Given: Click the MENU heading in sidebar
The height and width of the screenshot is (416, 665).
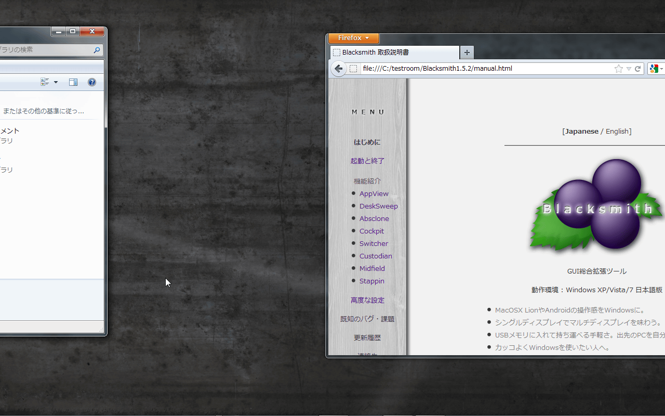Looking at the screenshot, I should tap(367, 112).
